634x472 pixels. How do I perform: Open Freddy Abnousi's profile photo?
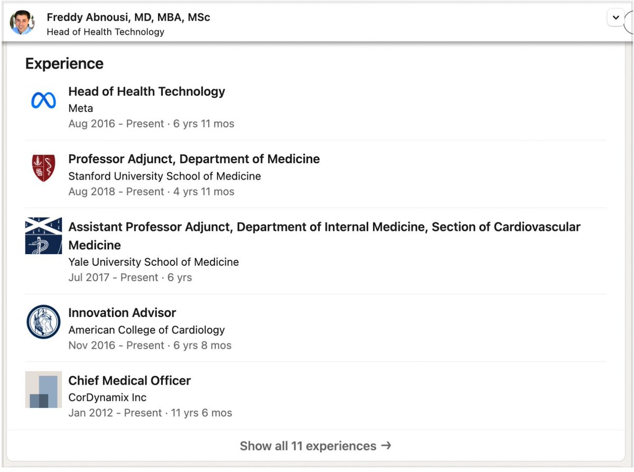coord(22,22)
